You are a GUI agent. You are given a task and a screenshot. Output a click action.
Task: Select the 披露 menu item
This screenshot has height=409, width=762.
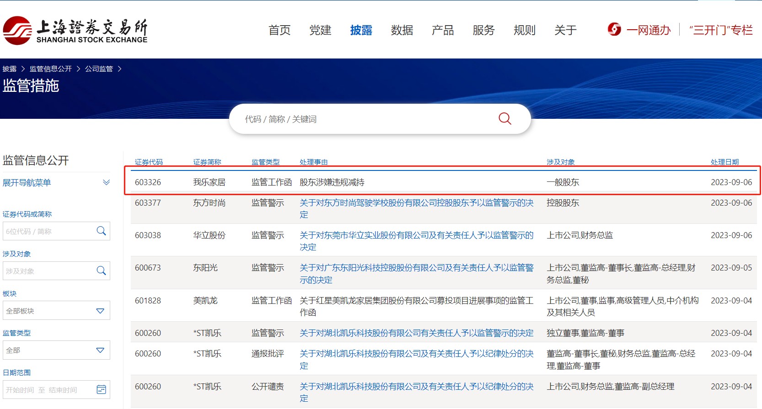tap(361, 30)
